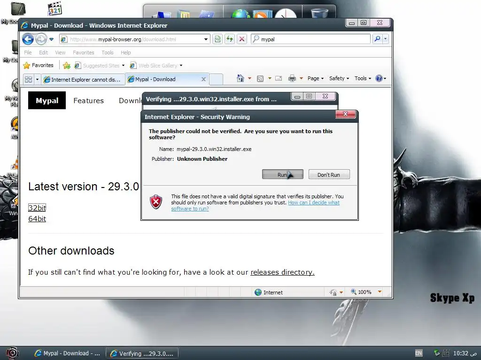This screenshot has width=481, height=360.
Task: Click the Stop loading icon
Action: 242,39
